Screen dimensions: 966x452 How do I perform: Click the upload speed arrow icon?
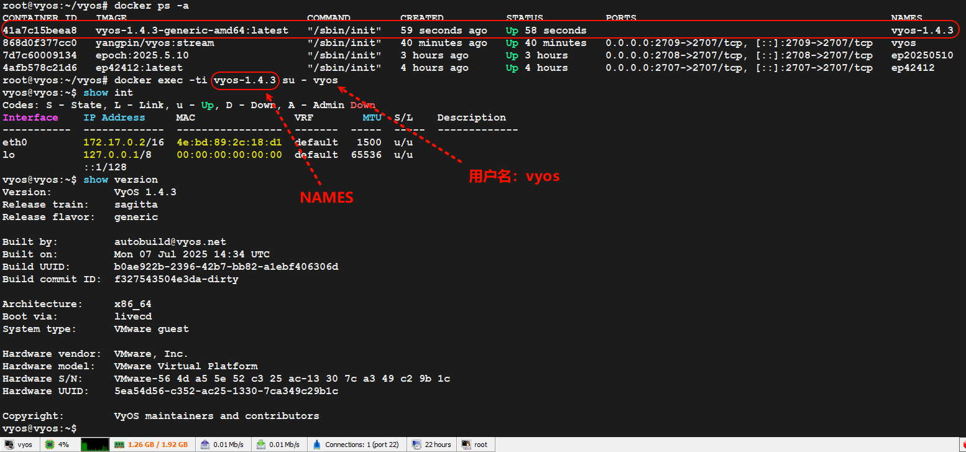(205, 445)
